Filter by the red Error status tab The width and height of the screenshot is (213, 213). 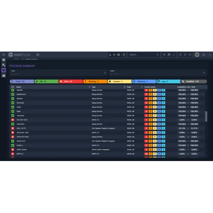[71, 81]
